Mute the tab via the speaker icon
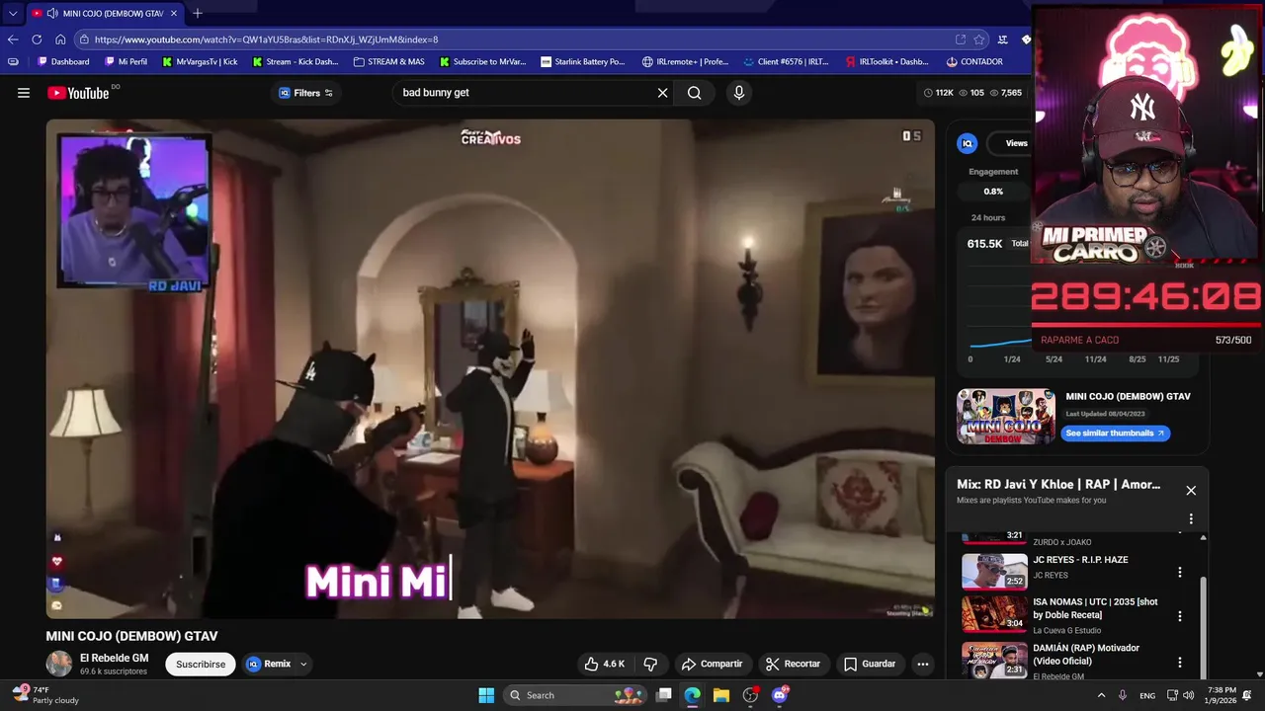 (51, 14)
